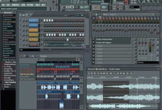This screenshot has height=110, width=162.
Task: Open the FILE menu
Action: click(x=3, y=5)
